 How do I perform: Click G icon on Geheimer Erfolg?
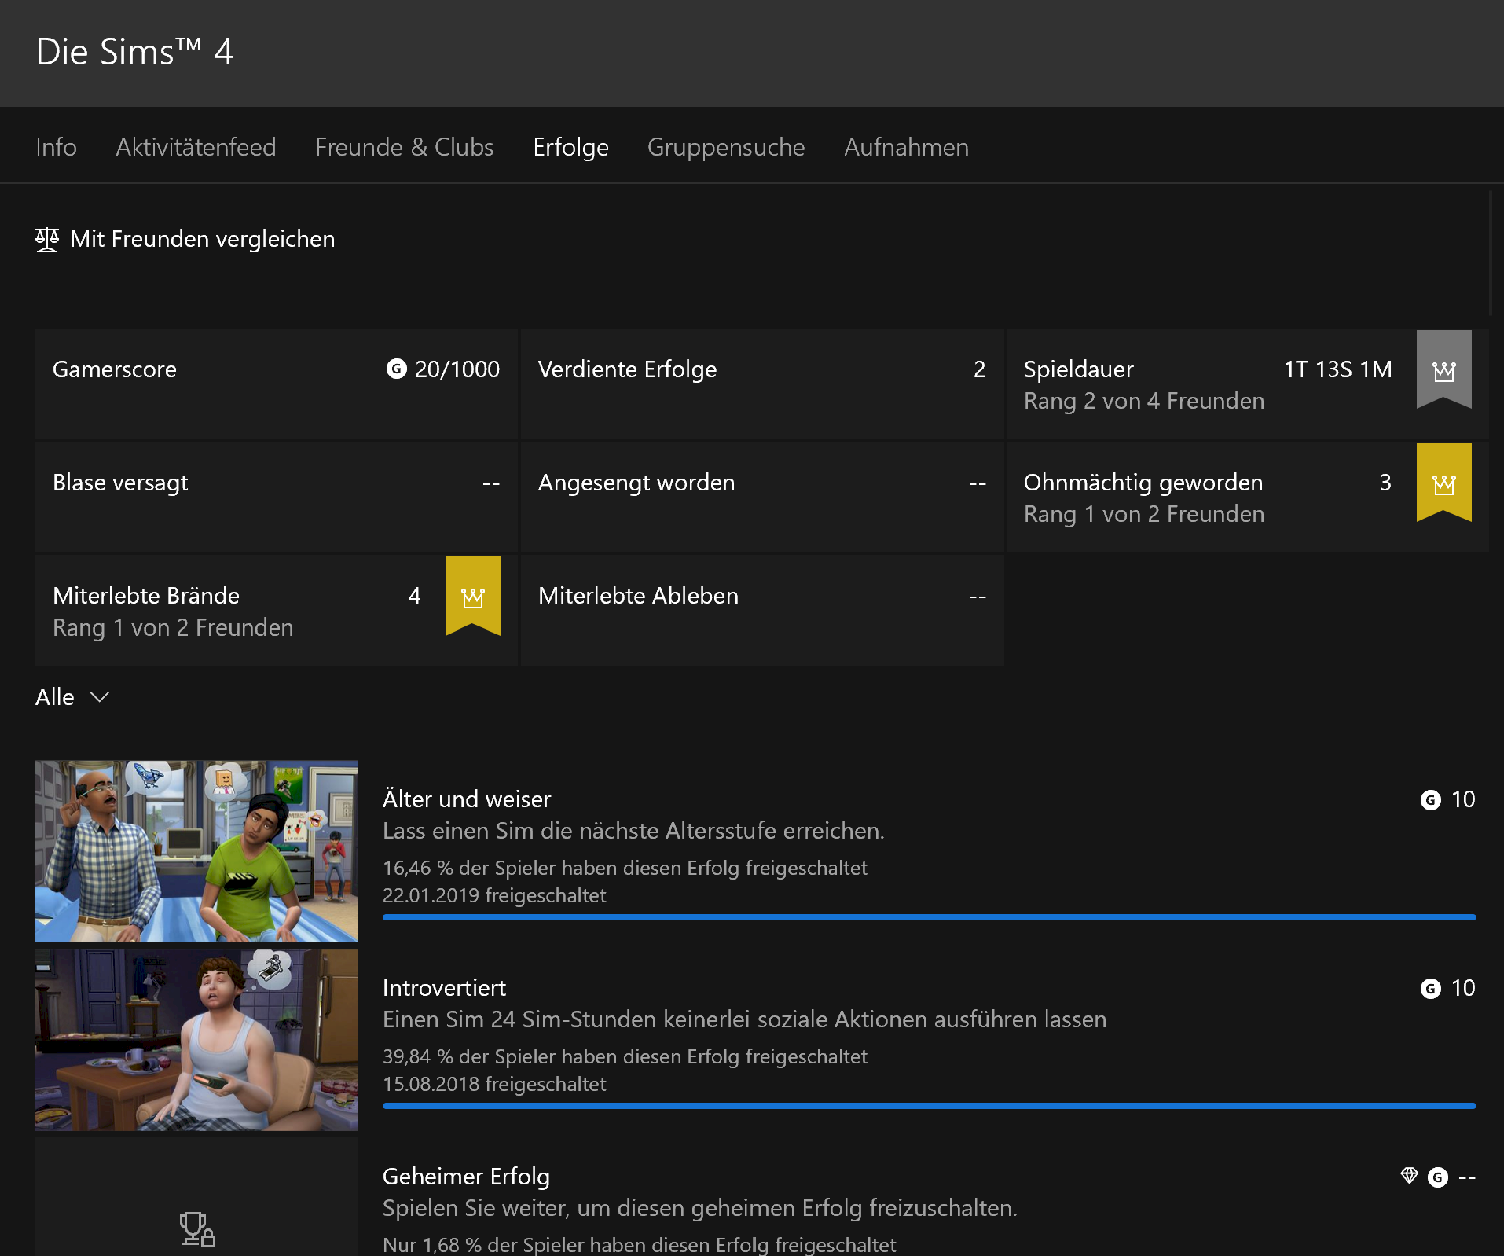click(x=1437, y=1177)
